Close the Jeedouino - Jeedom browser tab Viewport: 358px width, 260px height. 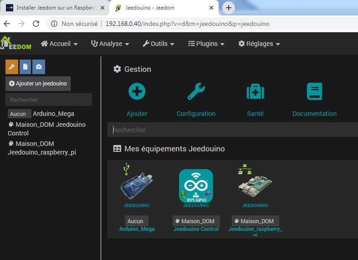(x=211, y=8)
